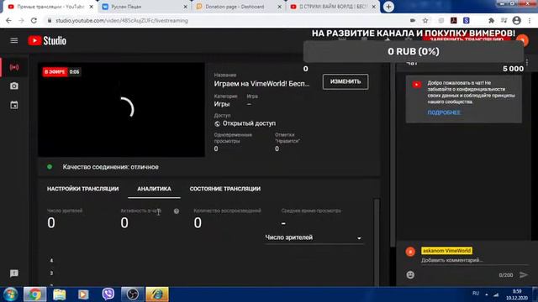Click the stream title Играем на VimeWorld!
The width and height of the screenshot is (538, 302).
[261, 84]
